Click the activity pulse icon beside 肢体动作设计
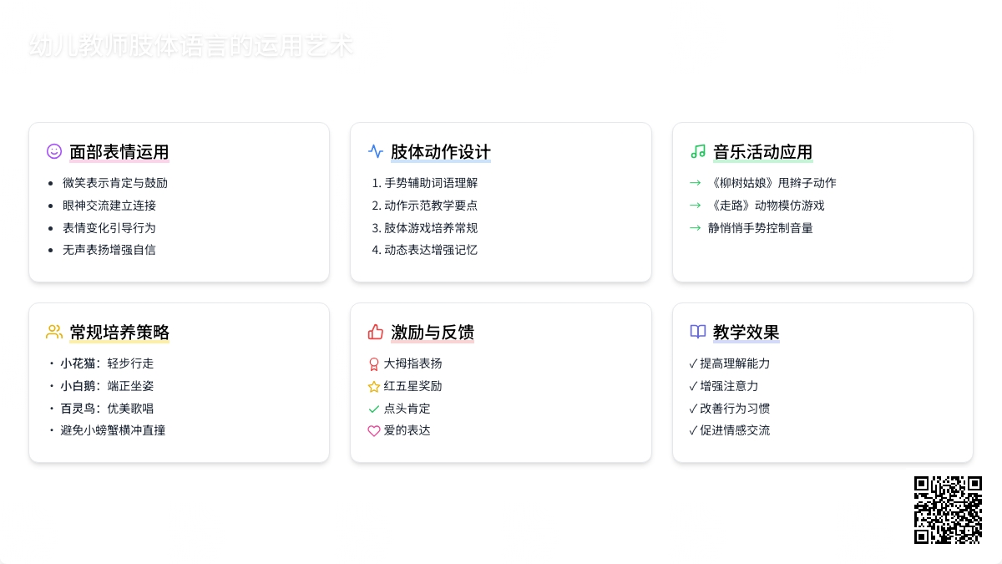Screen dimensions: 1002x564 coord(376,151)
